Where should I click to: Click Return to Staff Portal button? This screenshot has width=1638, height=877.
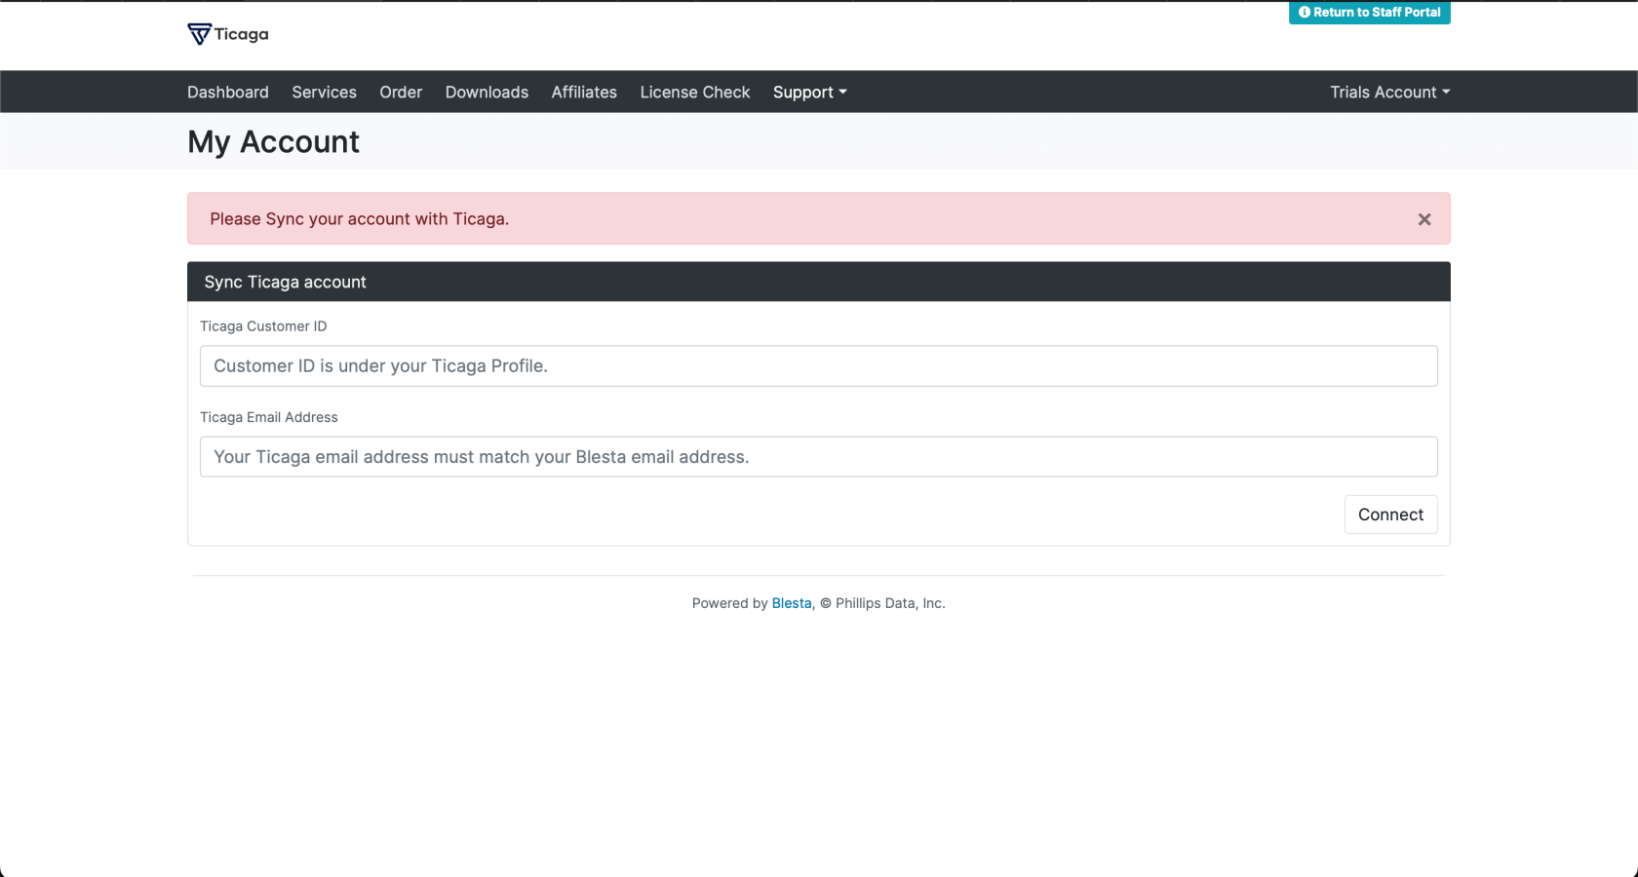point(1369,13)
